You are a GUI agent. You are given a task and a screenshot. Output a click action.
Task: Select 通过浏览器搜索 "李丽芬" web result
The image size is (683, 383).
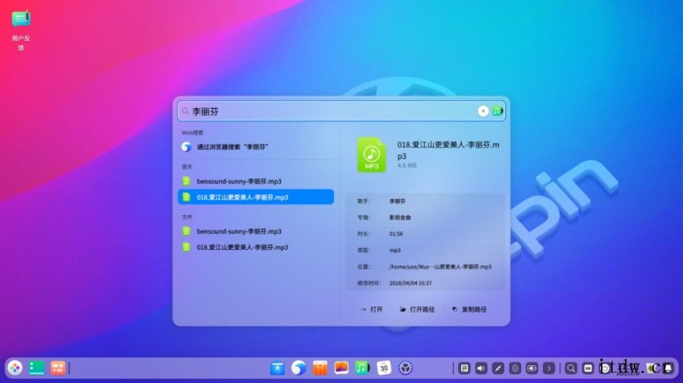[x=257, y=147]
